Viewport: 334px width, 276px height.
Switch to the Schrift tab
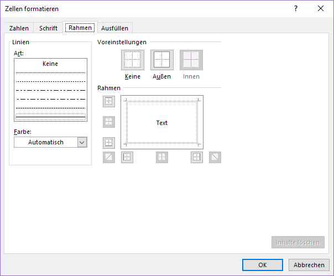click(48, 28)
